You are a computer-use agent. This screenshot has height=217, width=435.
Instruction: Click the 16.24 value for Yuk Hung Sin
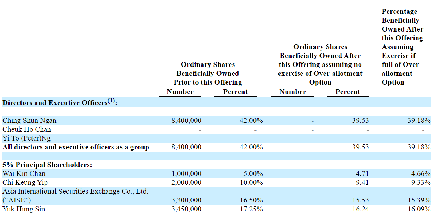360,209
